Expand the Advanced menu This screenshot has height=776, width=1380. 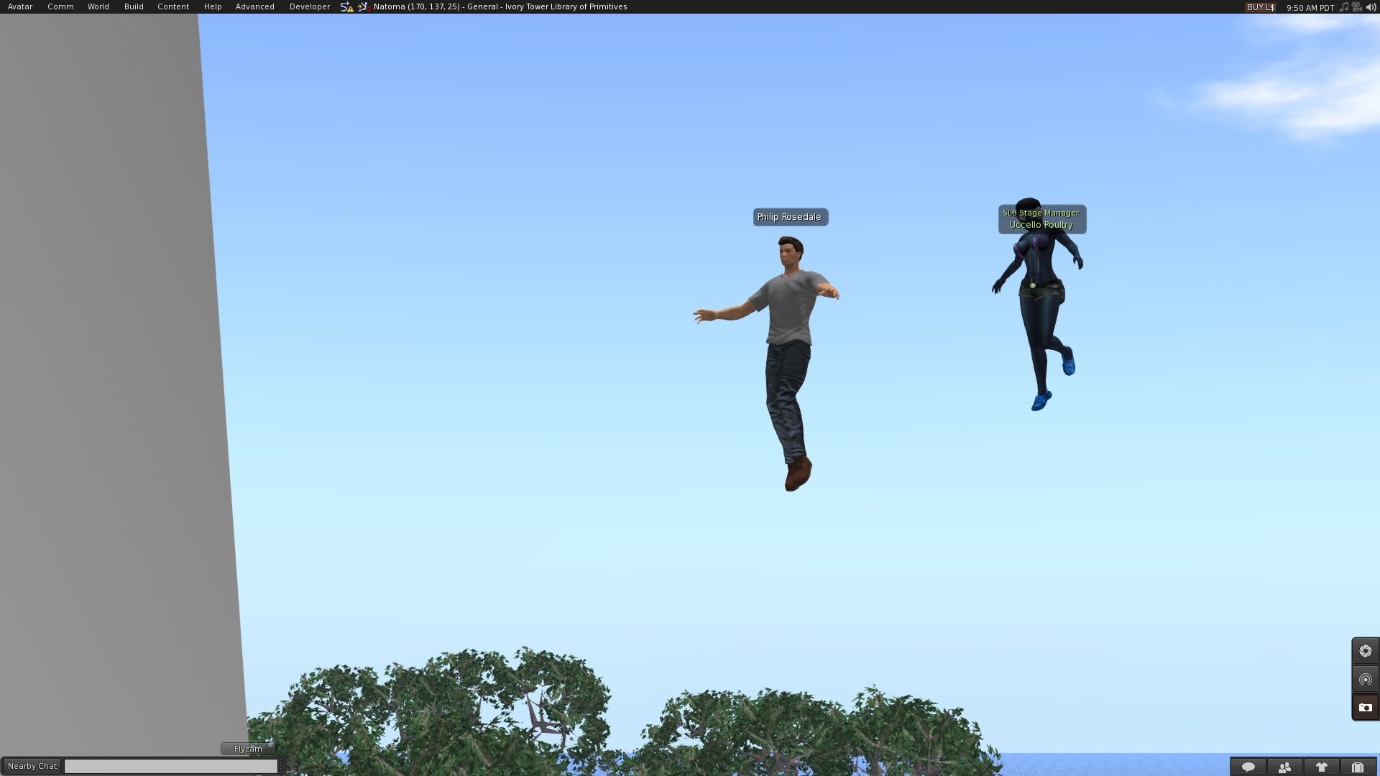tap(255, 6)
